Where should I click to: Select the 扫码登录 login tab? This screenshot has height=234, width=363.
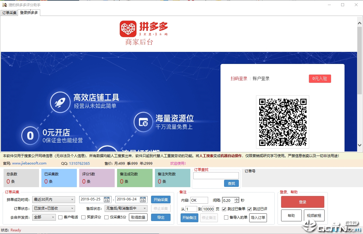239,78
